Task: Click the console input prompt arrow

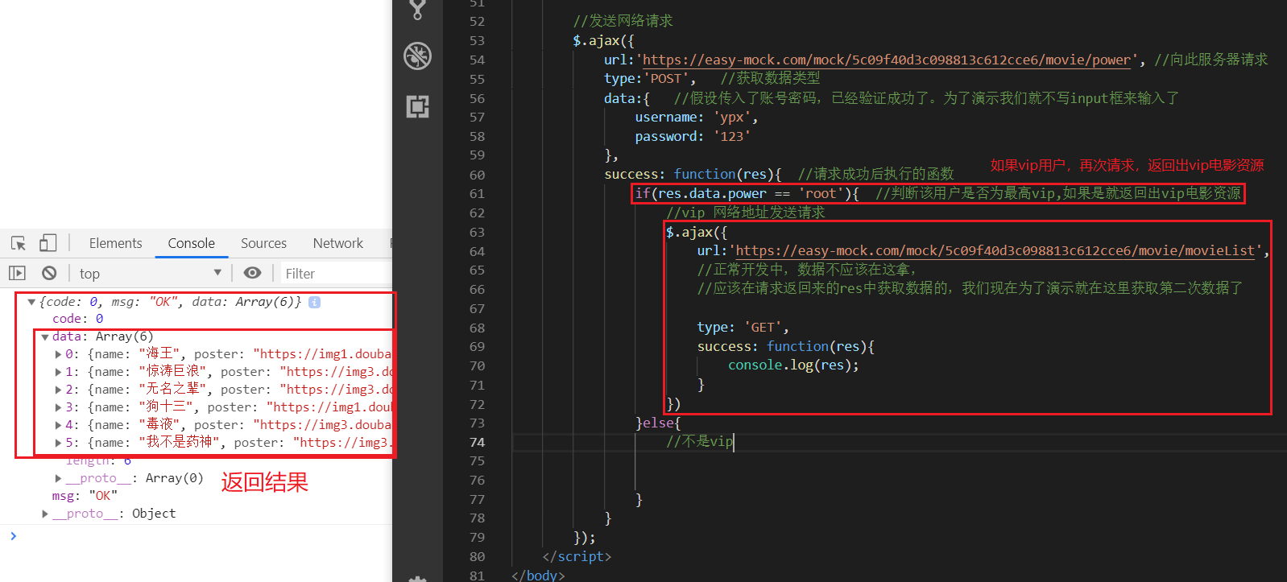Action: click(13, 535)
